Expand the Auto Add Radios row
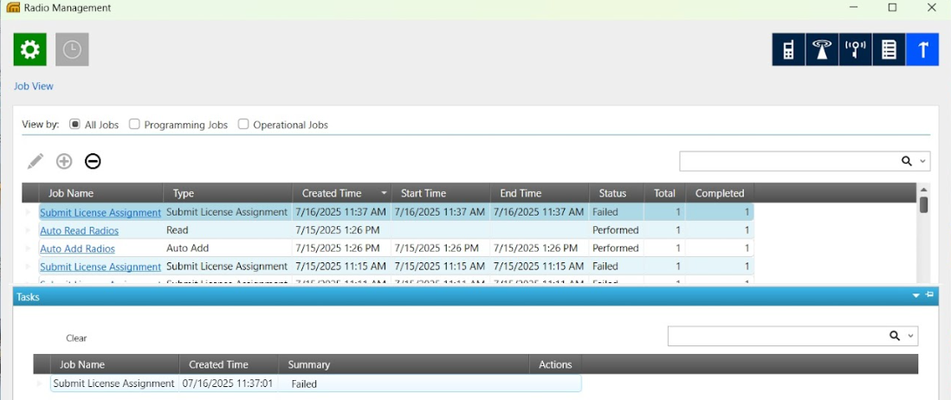Image resolution: width=951 pixels, height=400 pixels. click(28, 248)
